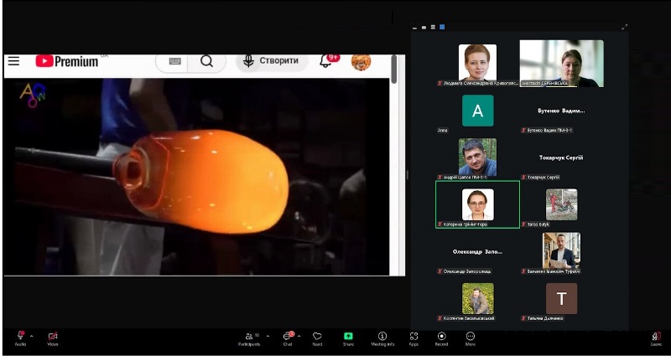Select Катерина's highlighted active speaker tile

477,204
